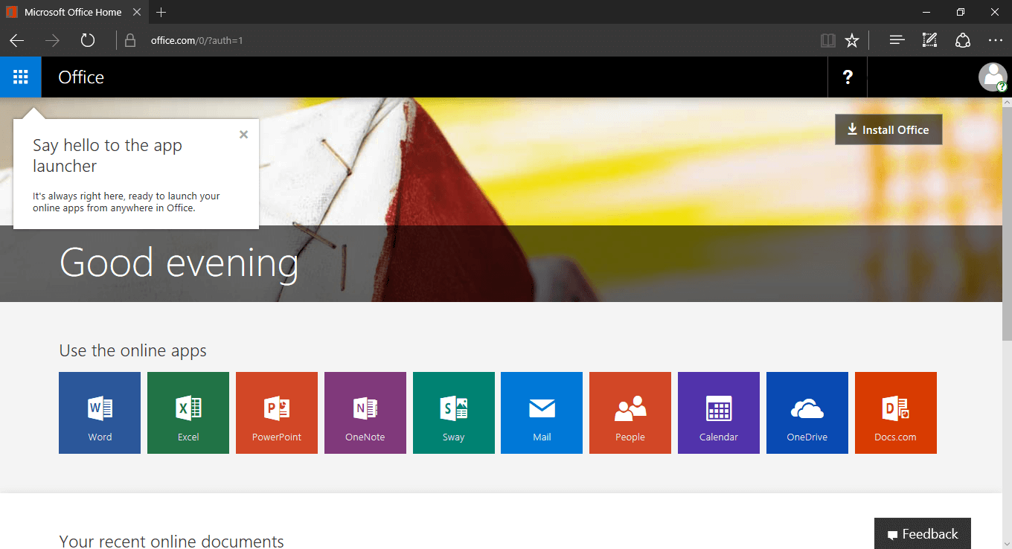Refresh the page

coord(88,40)
